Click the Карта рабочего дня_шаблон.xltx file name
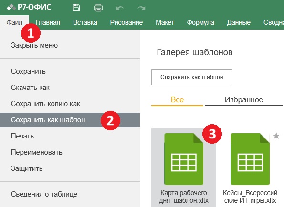 tap(184, 197)
